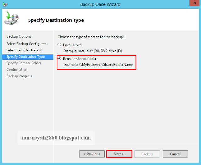Select the Remote shared folder radio button
The width and height of the screenshot is (201, 165).
(59, 59)
